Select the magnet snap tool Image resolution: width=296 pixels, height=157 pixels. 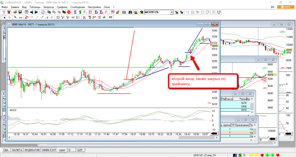click(x=27, y=17)
